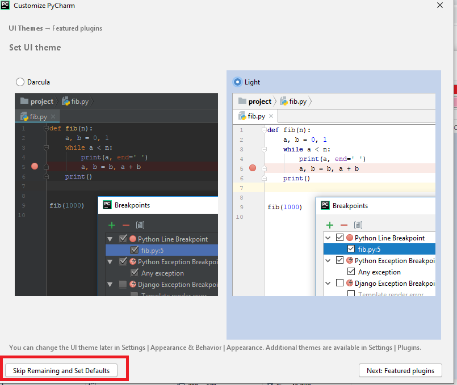The height and width of the screenshot is (385, 457).
Task: Click Breakpoints window PC icon in Light preview
Action: click(325, 205)
